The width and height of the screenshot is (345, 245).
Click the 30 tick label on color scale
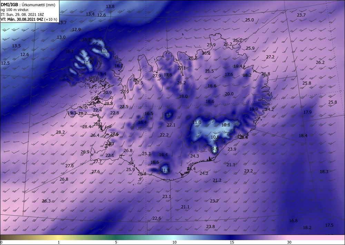pyautogui.click(x=289, y=242)
